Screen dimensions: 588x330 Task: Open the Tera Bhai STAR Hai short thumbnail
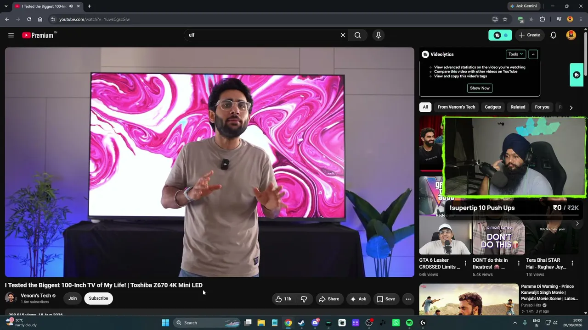pyautogui.click(x=552, y=236)
